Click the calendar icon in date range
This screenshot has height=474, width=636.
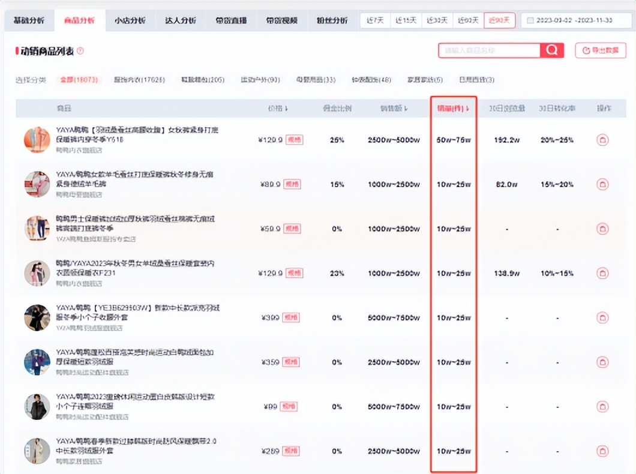[530, 20]
